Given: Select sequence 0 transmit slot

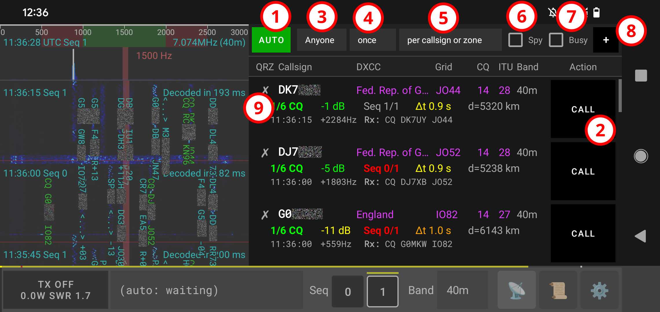Looking at the screenshot, I should click(x=348, y=291).
